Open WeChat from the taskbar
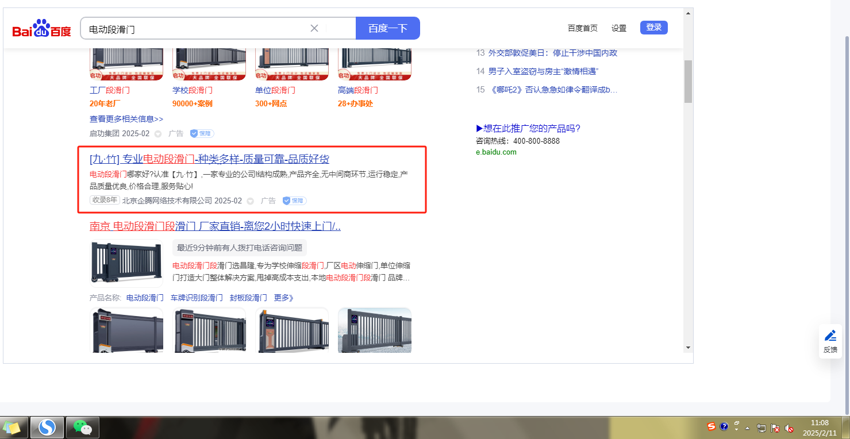 click(83, 428)
